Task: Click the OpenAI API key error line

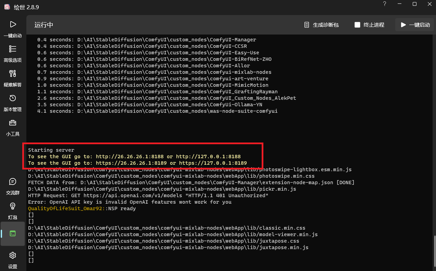Action: 130,202
